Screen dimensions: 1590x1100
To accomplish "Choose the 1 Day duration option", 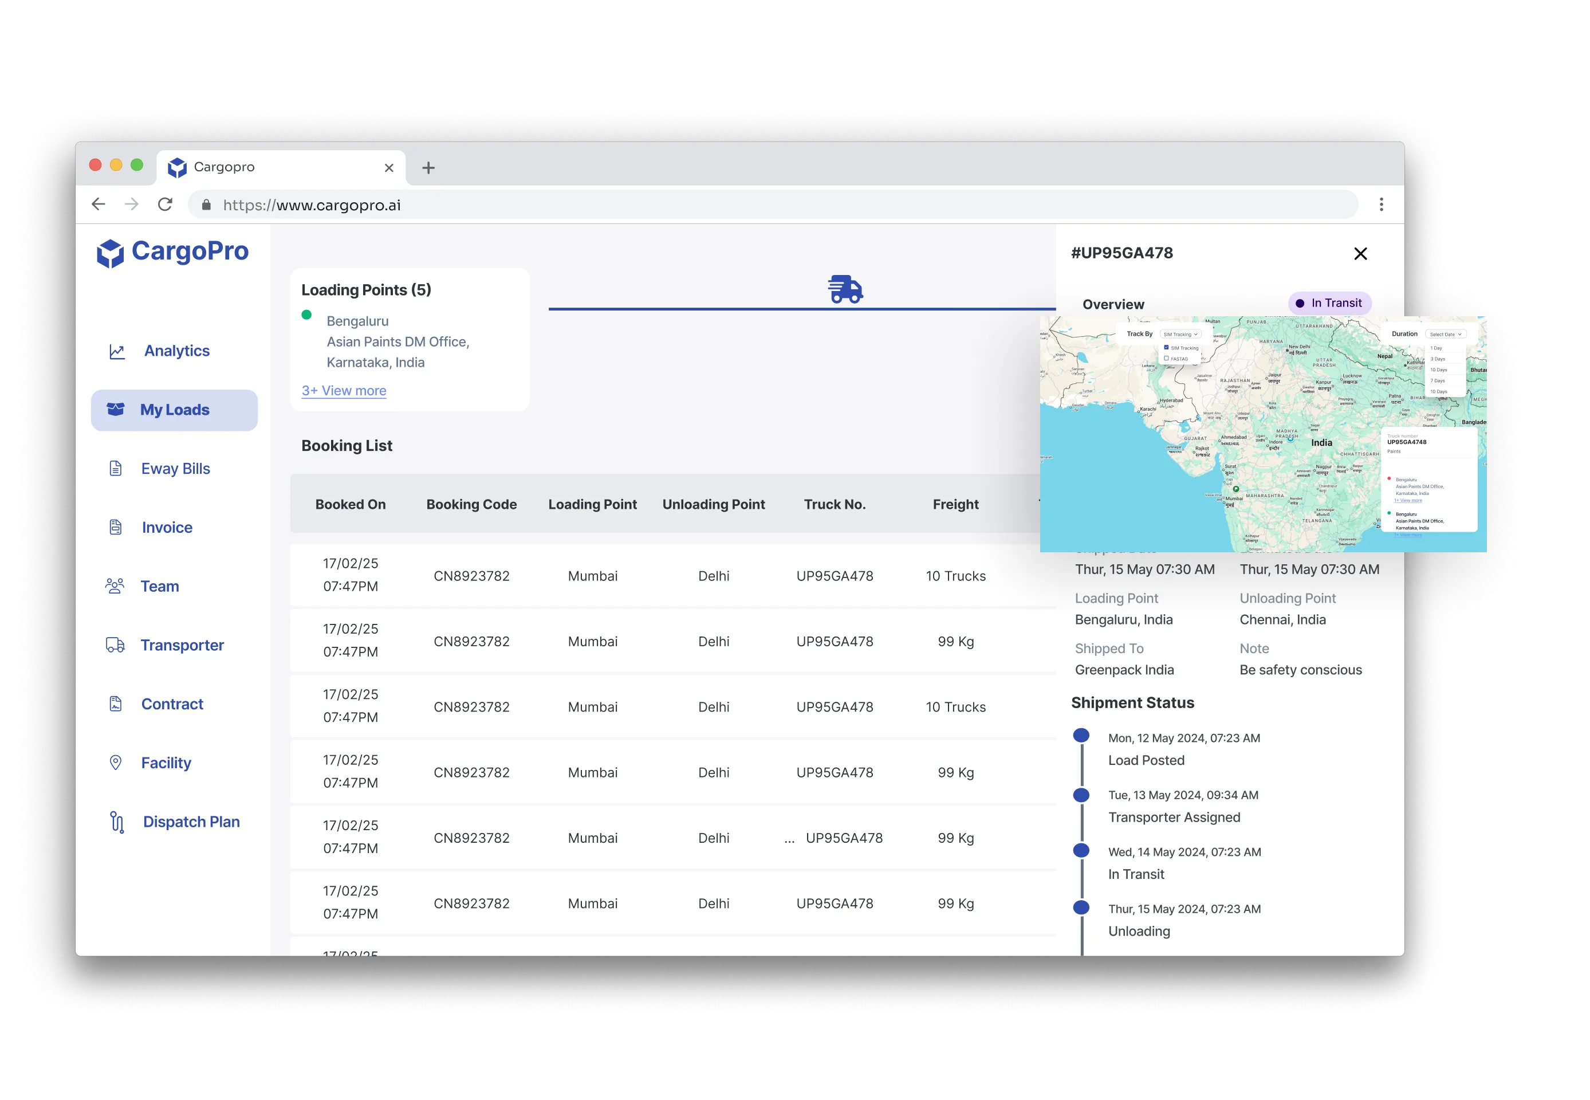I will pos(1436,348).
